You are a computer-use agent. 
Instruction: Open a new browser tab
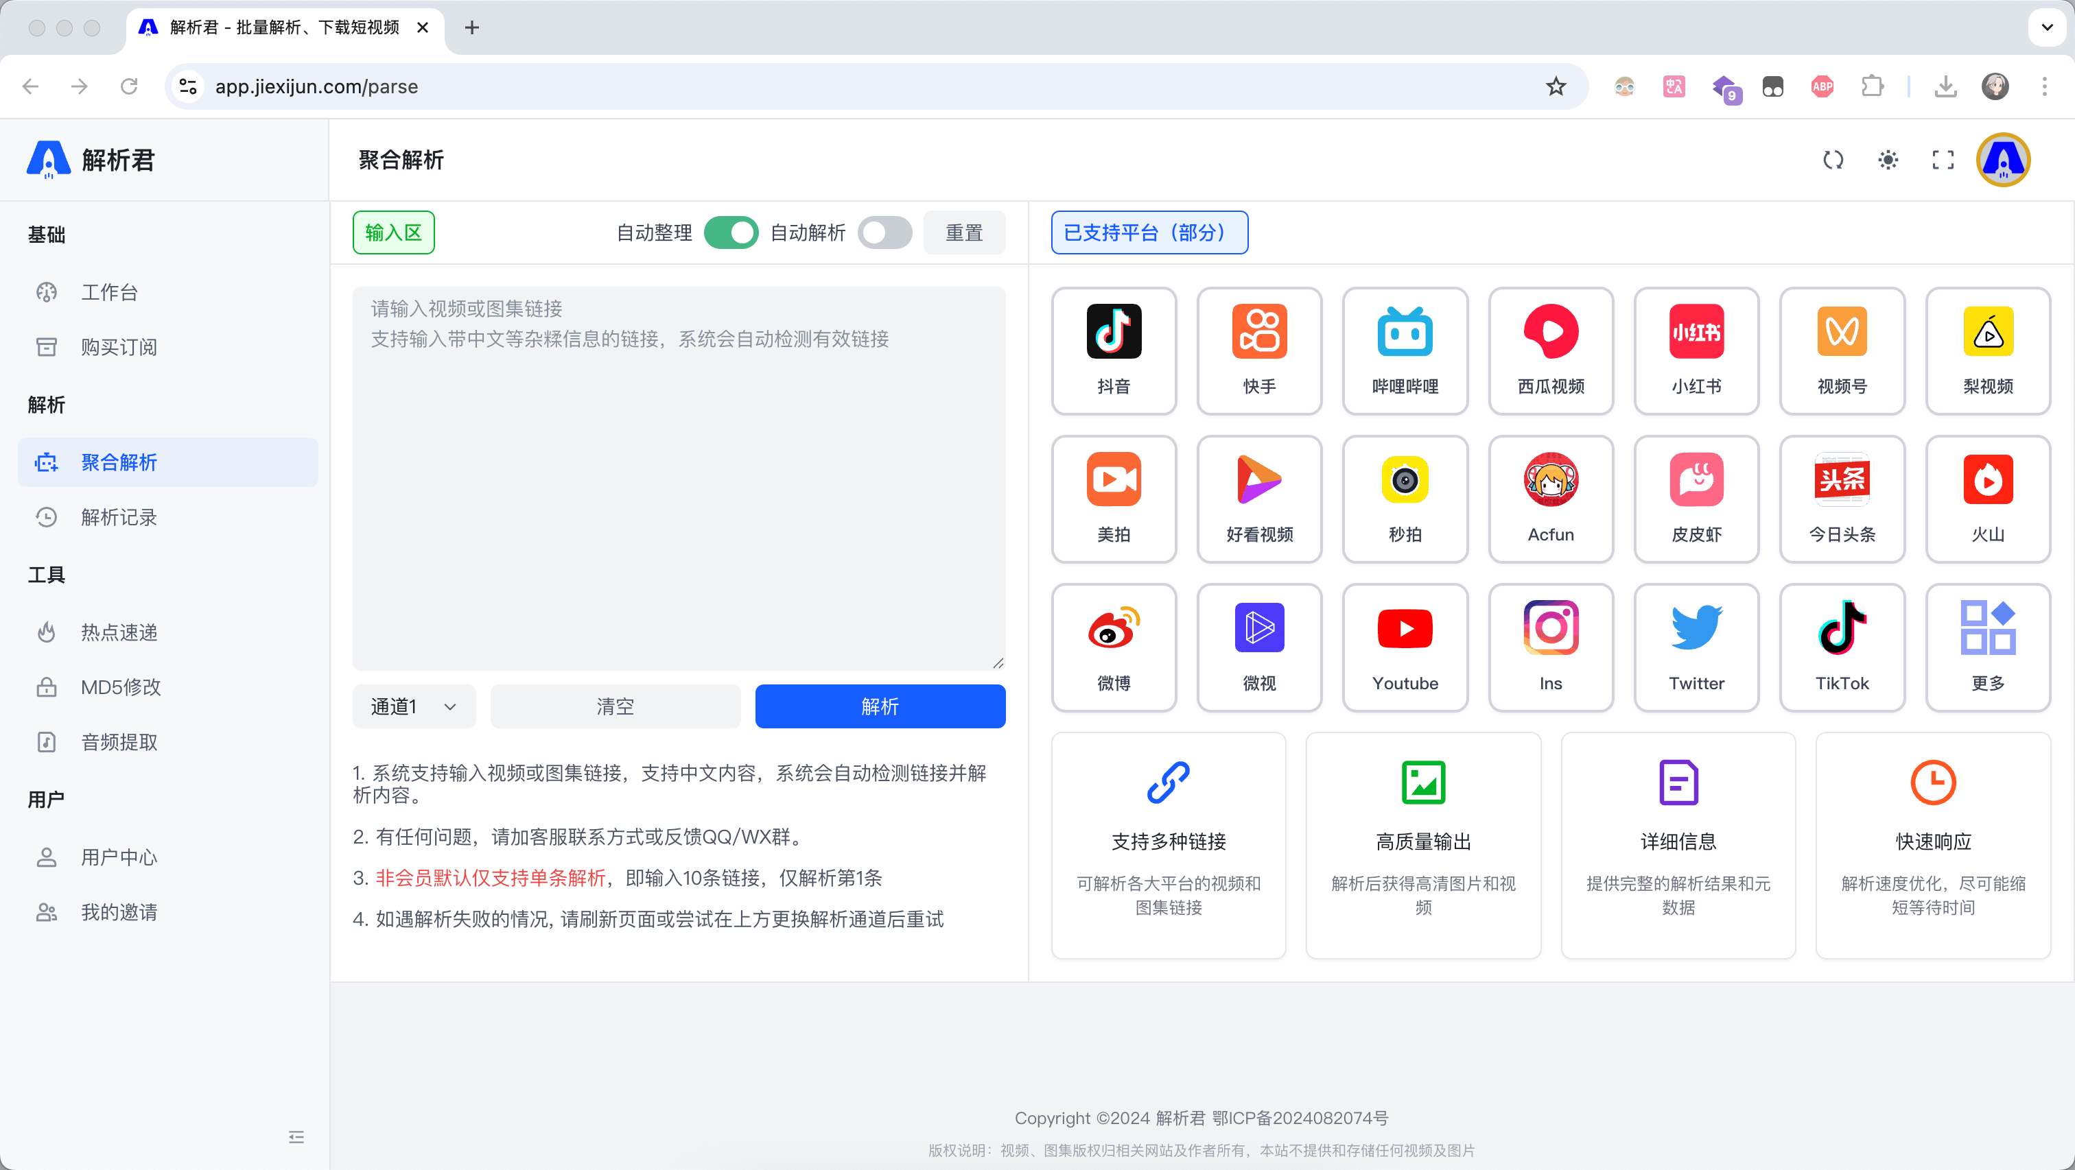coord(472,27)
